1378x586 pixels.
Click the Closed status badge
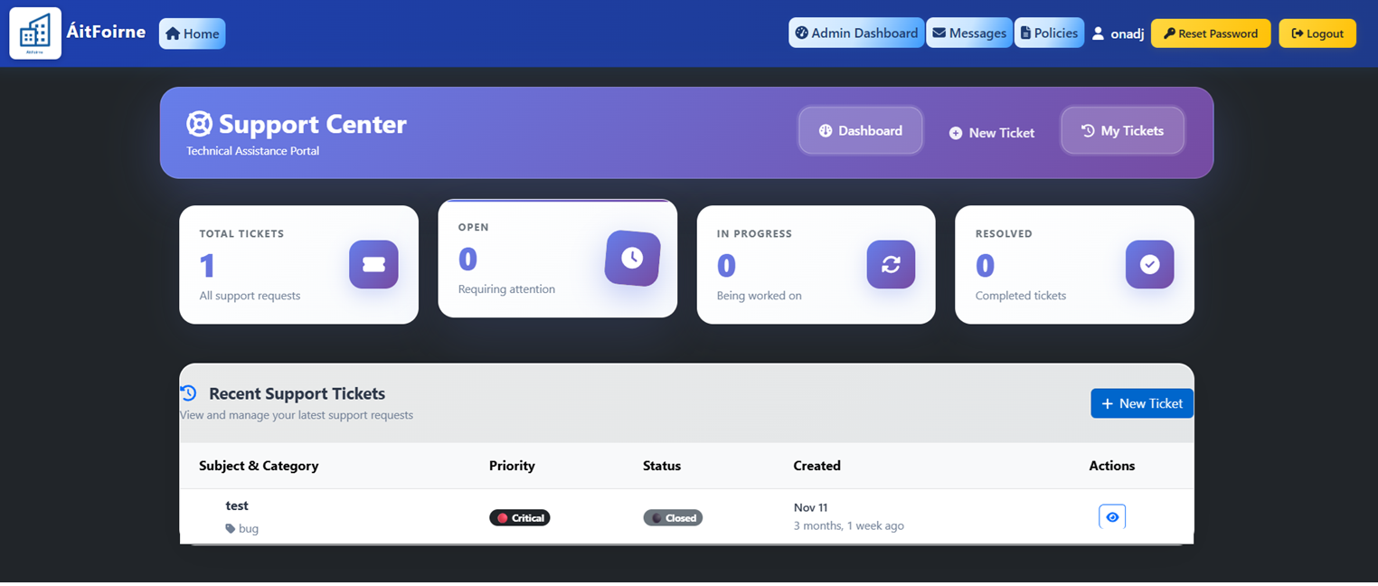[673, 517]
